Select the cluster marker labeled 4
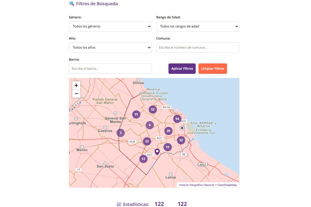The height and width of the screenshot is (207, 311). coord(150,125)
